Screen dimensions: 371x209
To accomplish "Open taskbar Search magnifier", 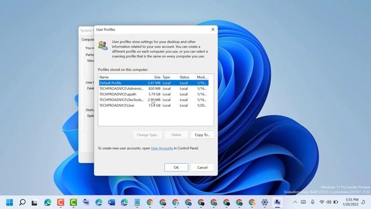I will [x=22, y=203].
